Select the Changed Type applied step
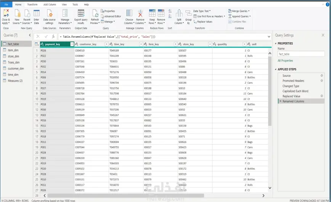Image resolution: width=331 pixels, height=202 pixels. pos(301,86)
